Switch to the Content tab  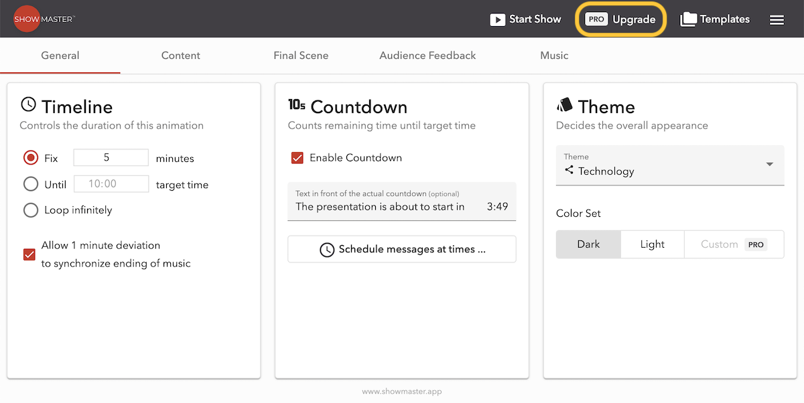click(x=180, y=56)
